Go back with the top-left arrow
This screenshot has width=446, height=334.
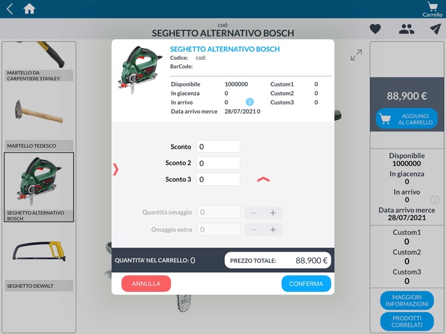coord(10,8)
